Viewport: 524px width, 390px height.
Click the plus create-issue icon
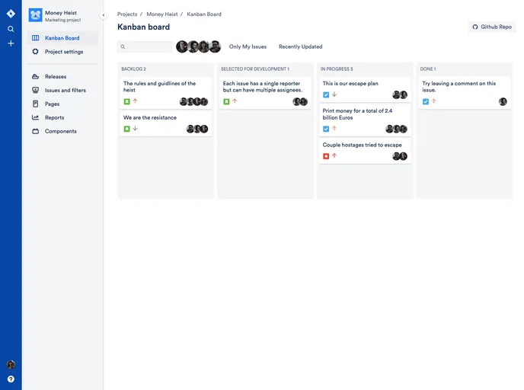(x=11, y=43)
